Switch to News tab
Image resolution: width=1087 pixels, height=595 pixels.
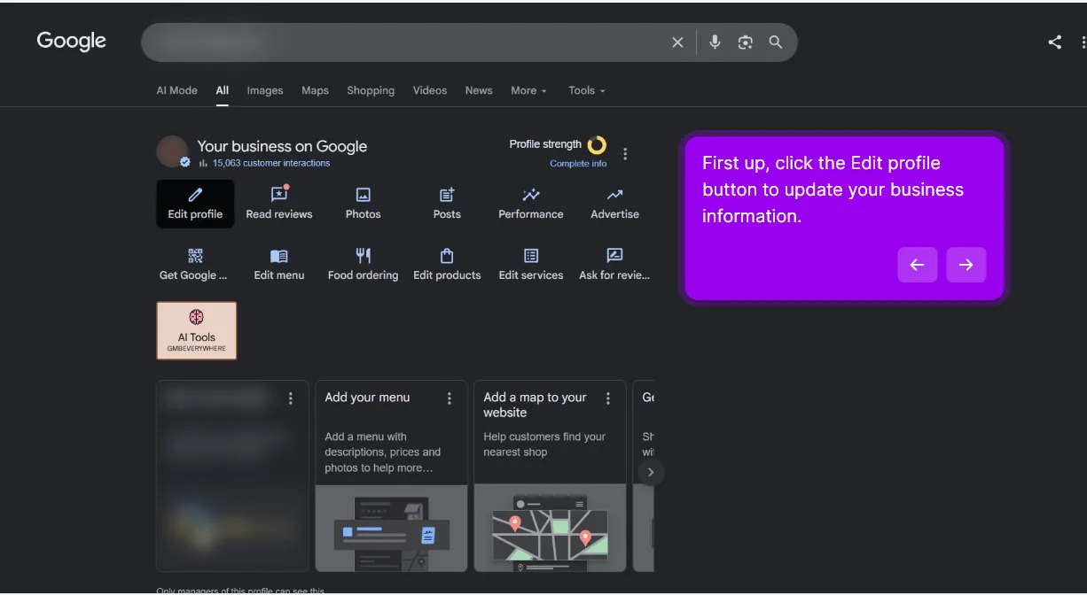[479, 90]
